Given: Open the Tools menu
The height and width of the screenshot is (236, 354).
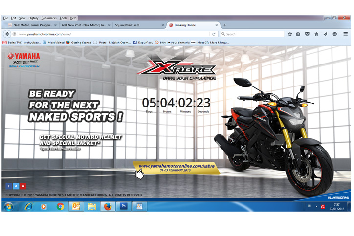Looking at the screenshot, I should coord(63,18).
